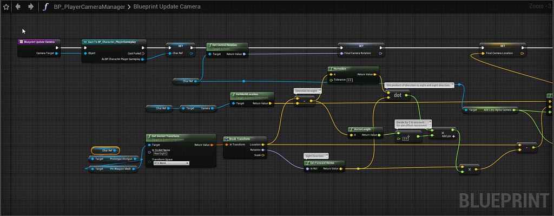Click the In Socket Name text field

coord(160,153)
